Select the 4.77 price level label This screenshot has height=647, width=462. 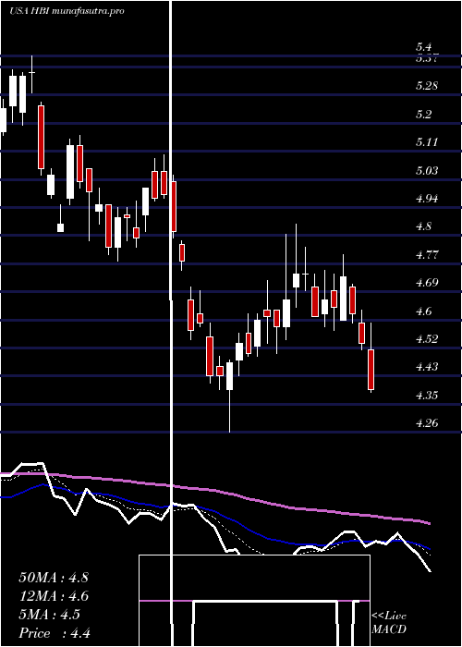427,254
